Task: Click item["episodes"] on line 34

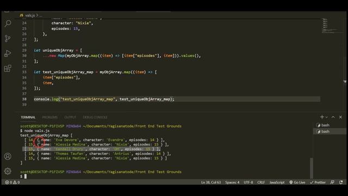Action: pos(61,77)
